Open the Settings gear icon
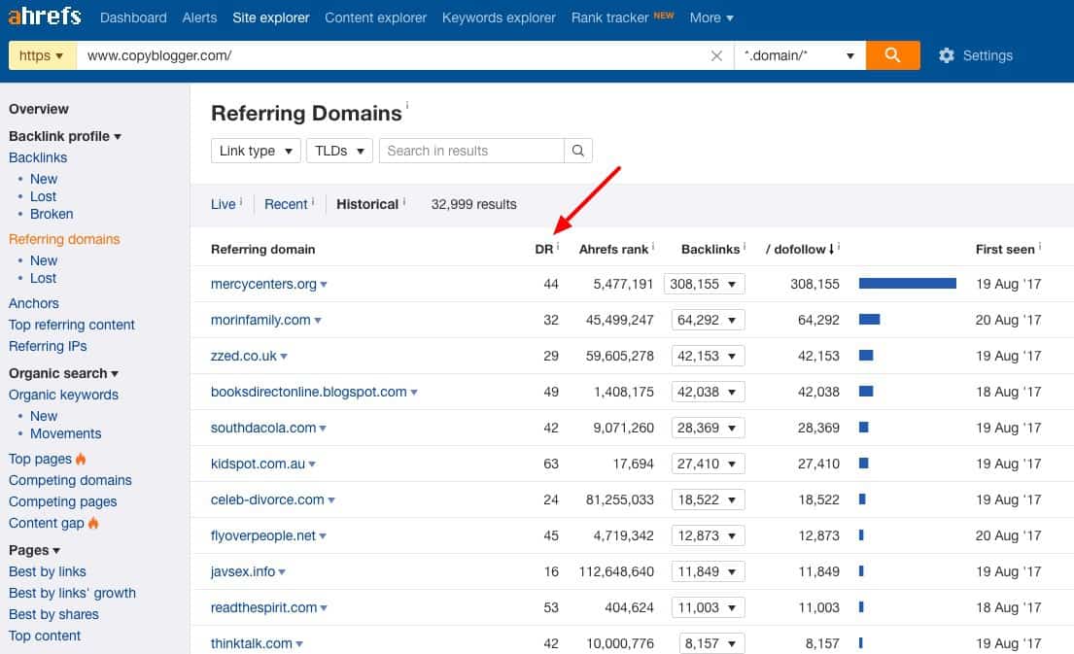 tap(946, 56)
